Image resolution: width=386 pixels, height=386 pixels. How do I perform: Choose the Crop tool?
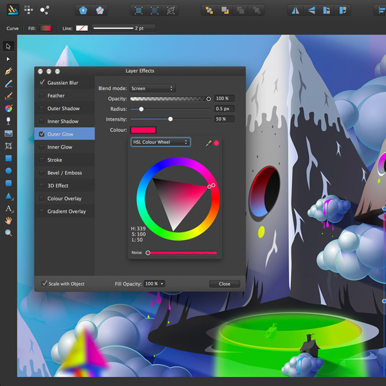coord(8,145)
